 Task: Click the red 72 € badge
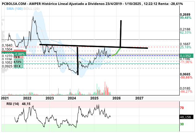pyautogui.click(x=16, y=57)
